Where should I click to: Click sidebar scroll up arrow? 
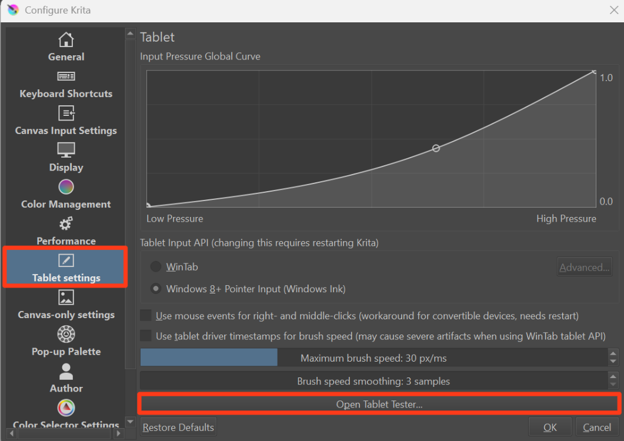(x=130, y=34)
